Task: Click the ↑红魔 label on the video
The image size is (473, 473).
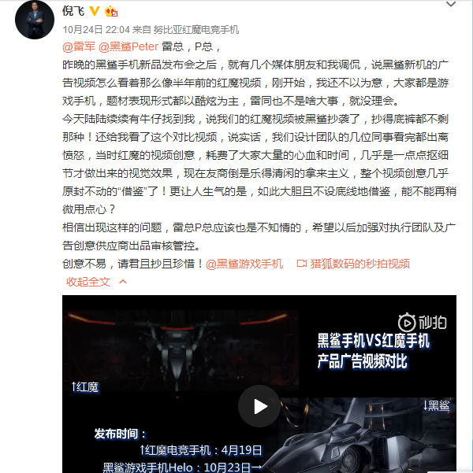Action: 85,387
